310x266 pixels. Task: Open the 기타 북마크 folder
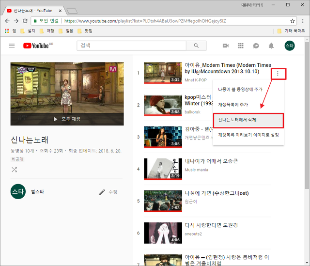[x=291, y=31]
